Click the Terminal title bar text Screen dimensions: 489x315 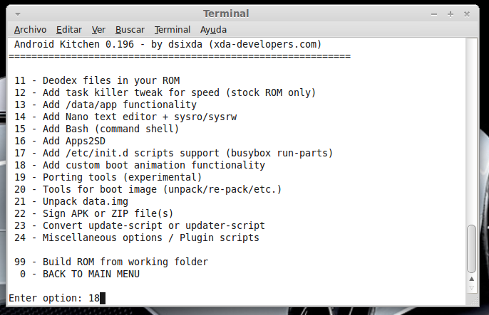pyautogui.click(x=226, y=14)
